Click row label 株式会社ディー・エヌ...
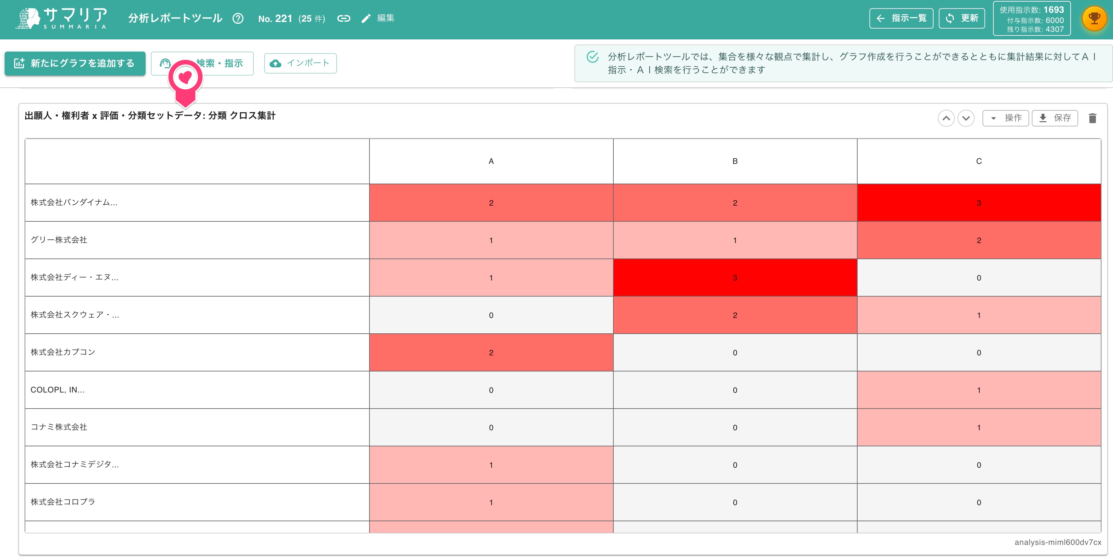The height and width of the screenshot is (559, 1113). pos(74,278)
